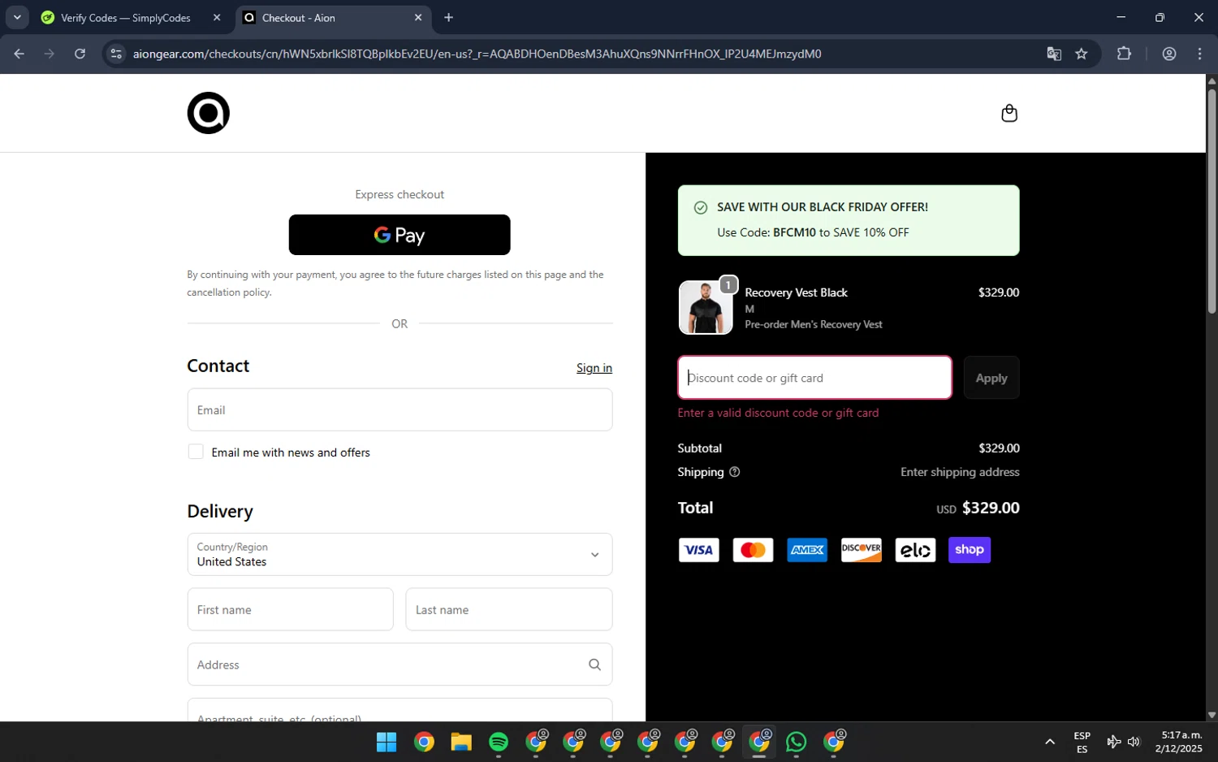Screen dimensions: 1218x762
Task: Close the Checkout - Aion tab
Action: (x=418, y=17)
